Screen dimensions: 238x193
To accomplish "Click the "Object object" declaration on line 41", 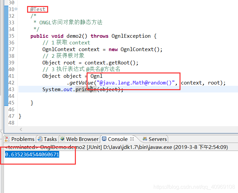I will coord(62,76).
